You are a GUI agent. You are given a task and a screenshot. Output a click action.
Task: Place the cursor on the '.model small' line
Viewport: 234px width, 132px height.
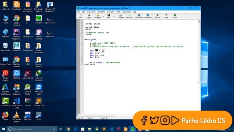[x=93, y=24]
